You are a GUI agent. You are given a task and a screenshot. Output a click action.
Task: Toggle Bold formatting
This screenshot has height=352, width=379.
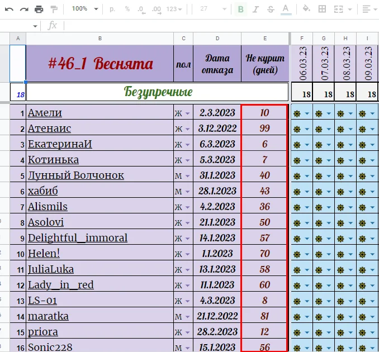[x=240, y=9]
